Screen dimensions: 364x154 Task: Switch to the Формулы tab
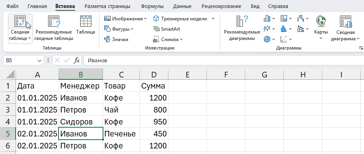(152, 6)
